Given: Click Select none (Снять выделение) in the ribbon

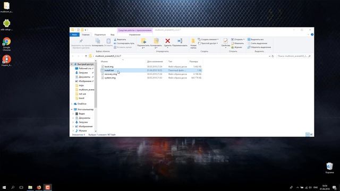Looking at the screenshot, I should (257, 44).
